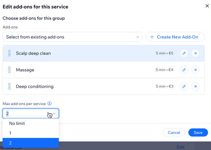Select option 1 in max add-ons list
The width and height of the screenshot is (211, 150).
pyautogui.click(x=31, y=133)
